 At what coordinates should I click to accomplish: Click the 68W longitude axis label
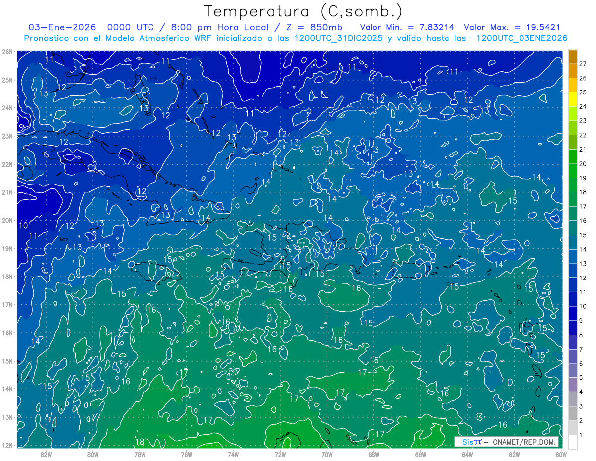point(374,454)
